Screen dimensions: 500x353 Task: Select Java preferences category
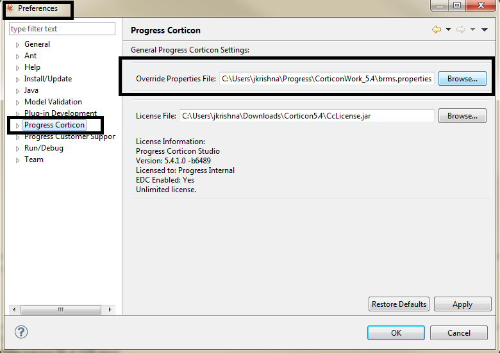pos(31,90)
